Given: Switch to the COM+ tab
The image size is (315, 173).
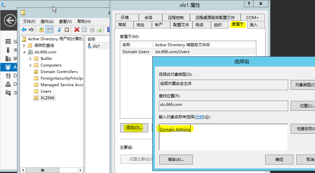Looking at the screenshot, I should (x=252, y=17).
